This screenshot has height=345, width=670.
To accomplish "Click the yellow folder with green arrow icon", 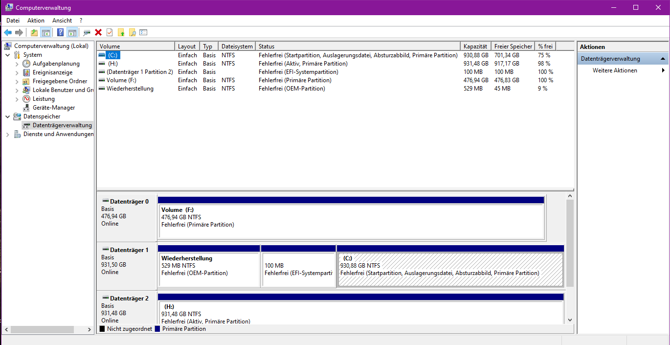I will [x=121, y=32].
